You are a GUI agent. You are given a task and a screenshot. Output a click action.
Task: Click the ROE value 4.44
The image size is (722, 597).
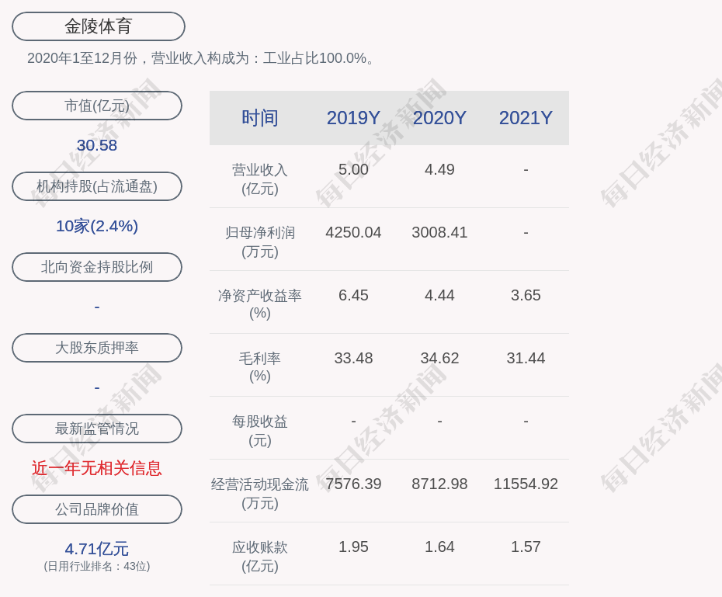point(439,295)
